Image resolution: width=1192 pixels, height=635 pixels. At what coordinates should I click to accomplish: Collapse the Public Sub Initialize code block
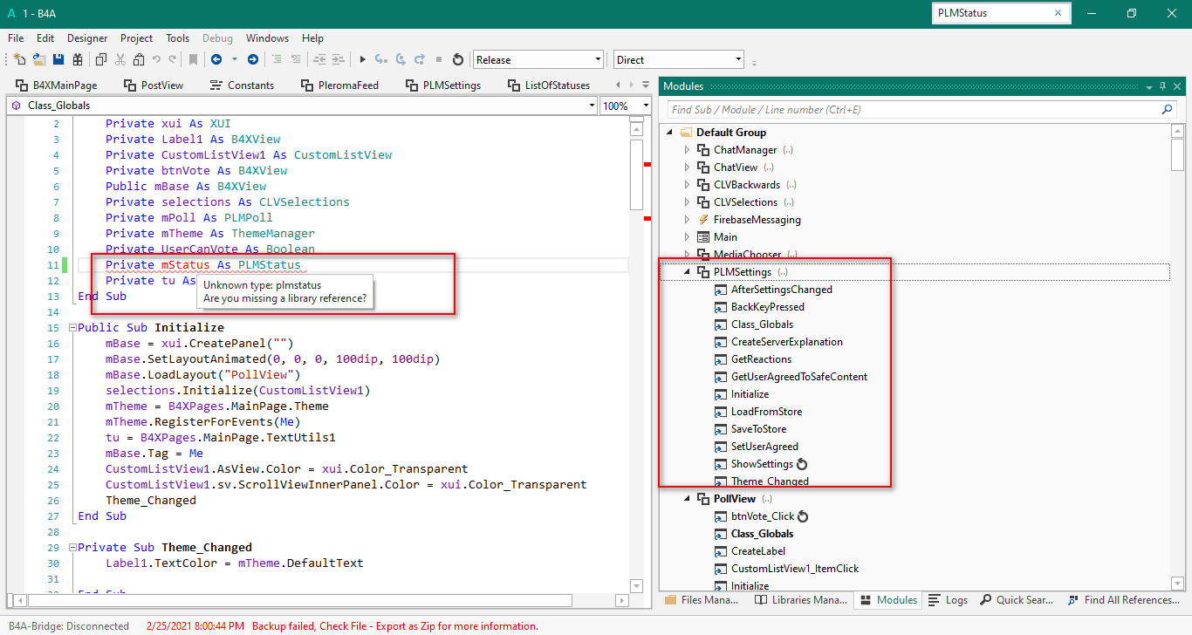click(x=72, y=328)
